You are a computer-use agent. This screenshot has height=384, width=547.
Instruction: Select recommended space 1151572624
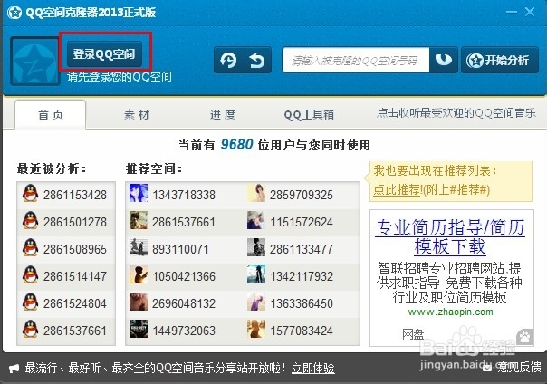[x=302, y=222]
